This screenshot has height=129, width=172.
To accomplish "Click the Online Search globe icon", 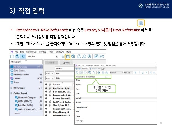I will pos(74,56).
